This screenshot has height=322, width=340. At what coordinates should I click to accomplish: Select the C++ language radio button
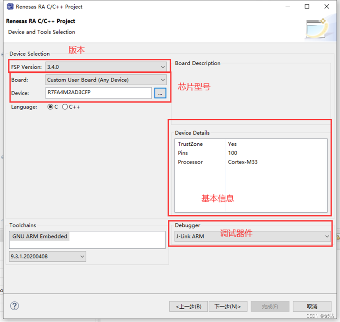click(71, 107)
